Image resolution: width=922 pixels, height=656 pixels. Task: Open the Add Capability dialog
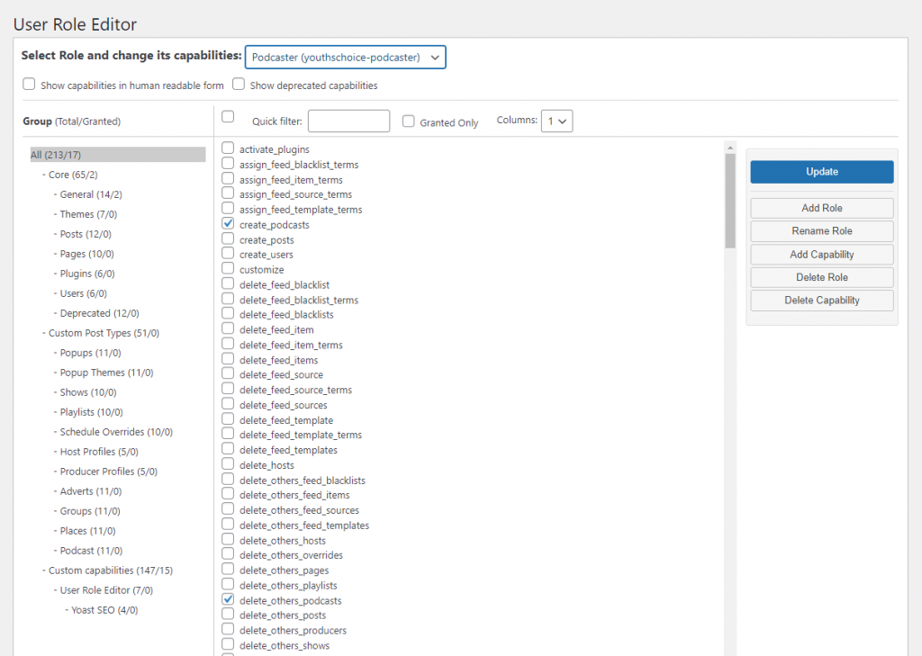821,255
